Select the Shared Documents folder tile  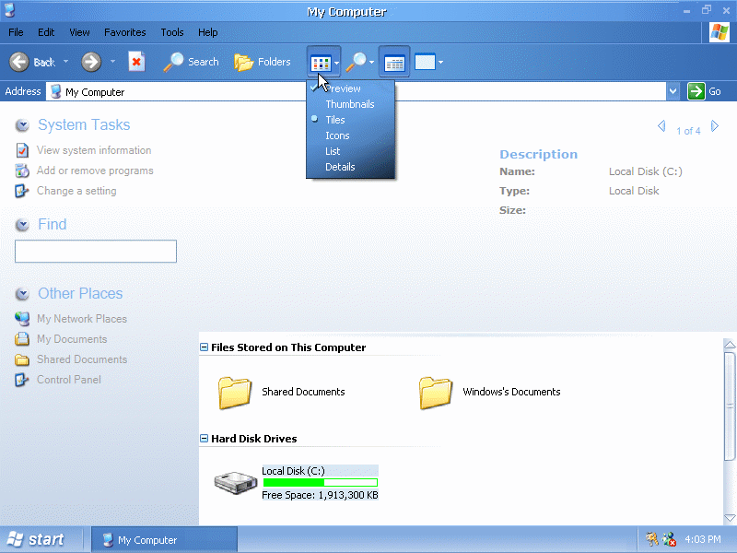pyautogui.click(x=281, y=393)
